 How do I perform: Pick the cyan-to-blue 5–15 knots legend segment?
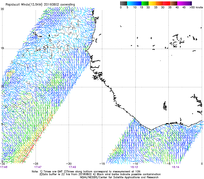point(134,3)
